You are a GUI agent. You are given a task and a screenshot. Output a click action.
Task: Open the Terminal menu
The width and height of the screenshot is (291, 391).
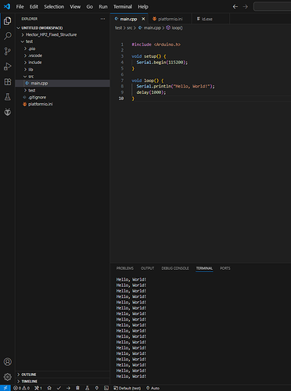pyautogui.click(x=123, y=7)
